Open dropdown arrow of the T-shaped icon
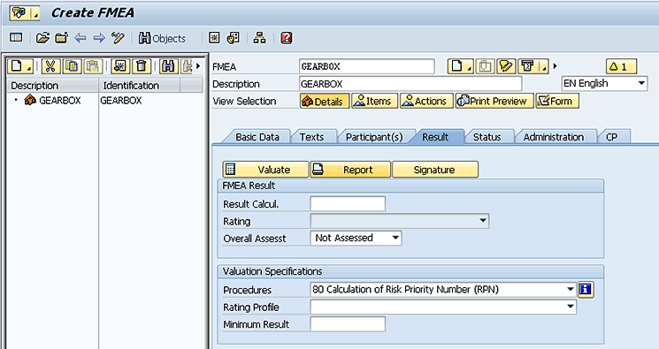The width and height of the screenshot is (659, 349). [544, 66]
